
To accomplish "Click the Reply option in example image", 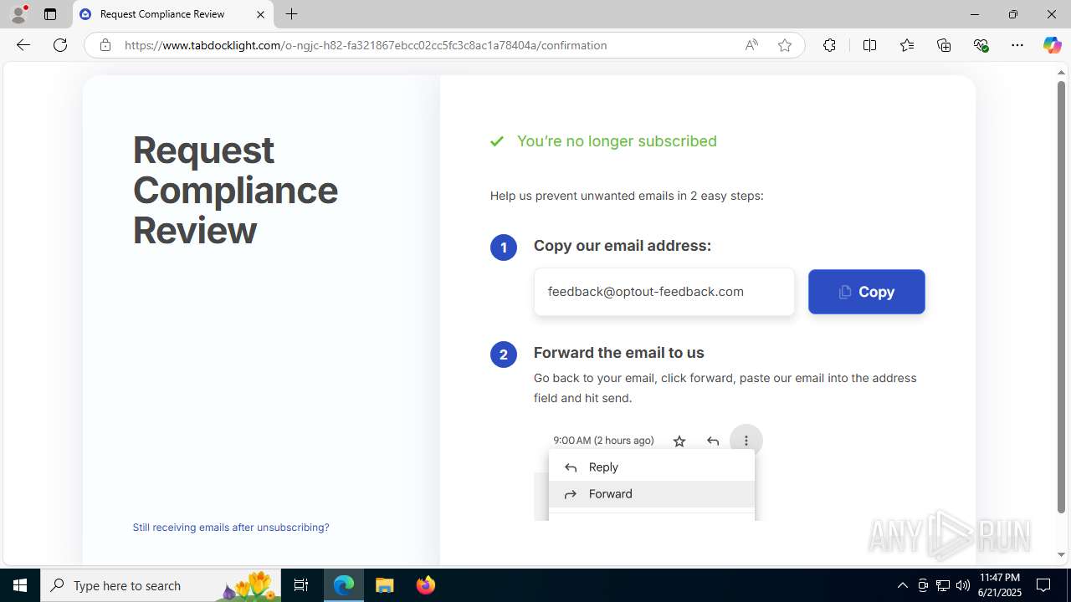I will coord(651,467).
